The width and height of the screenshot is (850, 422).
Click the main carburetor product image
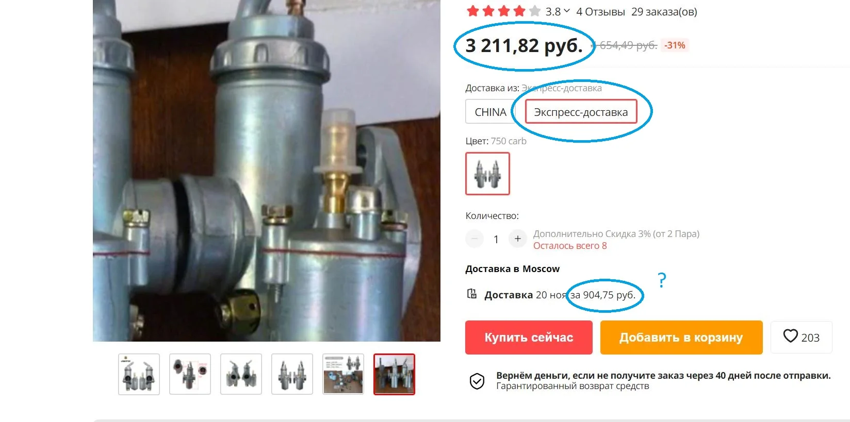[x=267, y=171]
